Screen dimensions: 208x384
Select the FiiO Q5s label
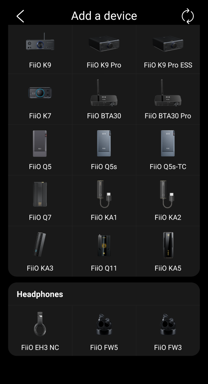point(104,167)
